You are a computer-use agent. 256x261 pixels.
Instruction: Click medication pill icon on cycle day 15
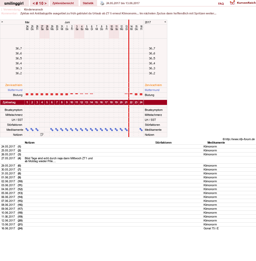96,130
